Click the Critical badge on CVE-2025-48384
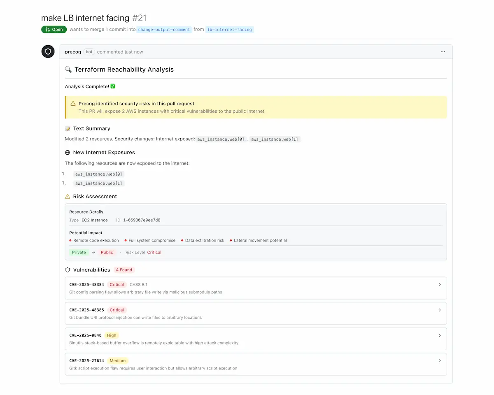 point(117,284)
